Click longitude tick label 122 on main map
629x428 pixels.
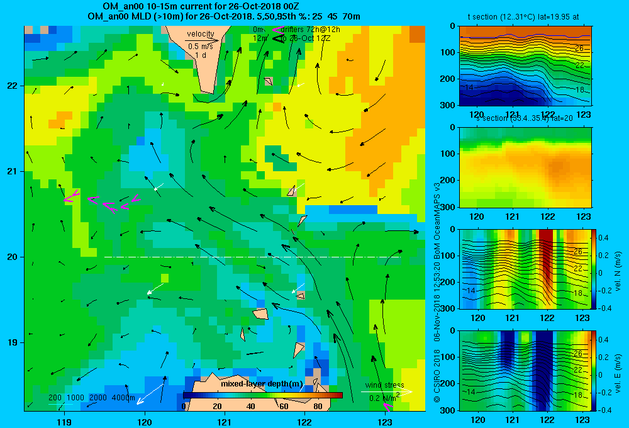pyautogui.click(x=304, y=422)
